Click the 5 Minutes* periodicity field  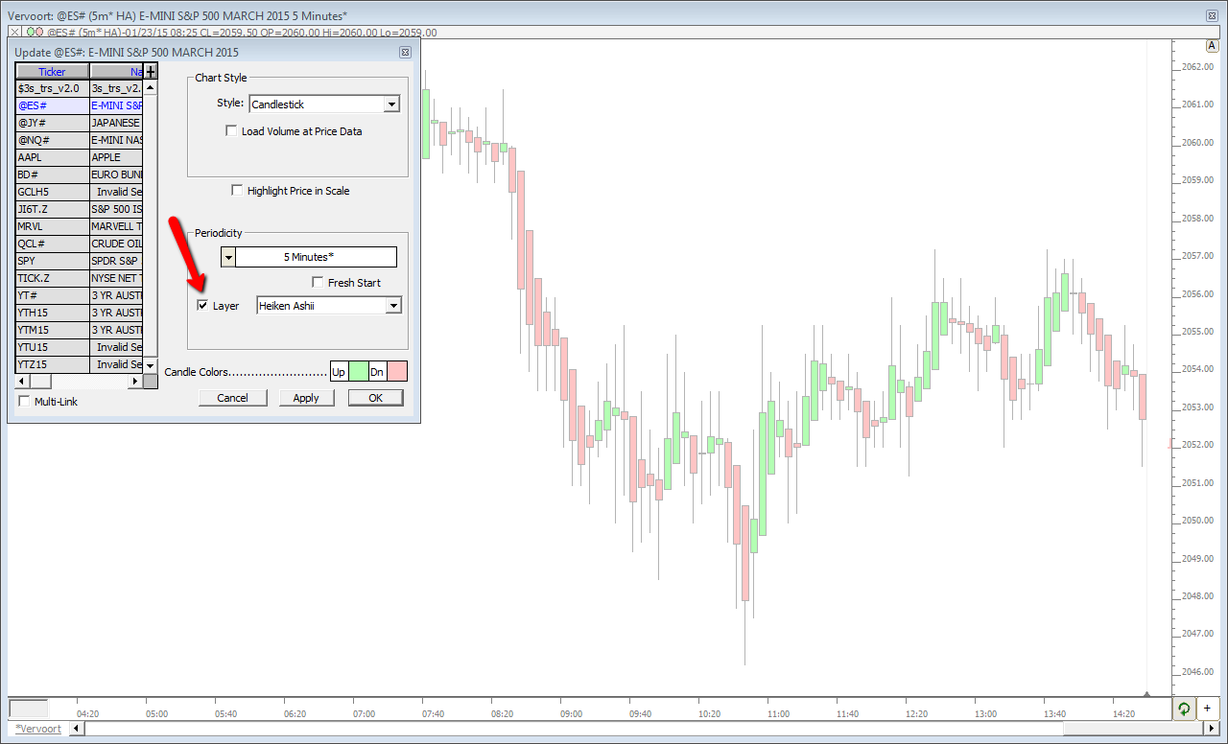click(x=316, y=257)
